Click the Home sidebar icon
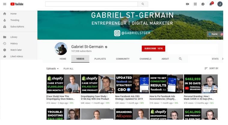The height and width of the screenshot is (125, 228). coord(5,14)
